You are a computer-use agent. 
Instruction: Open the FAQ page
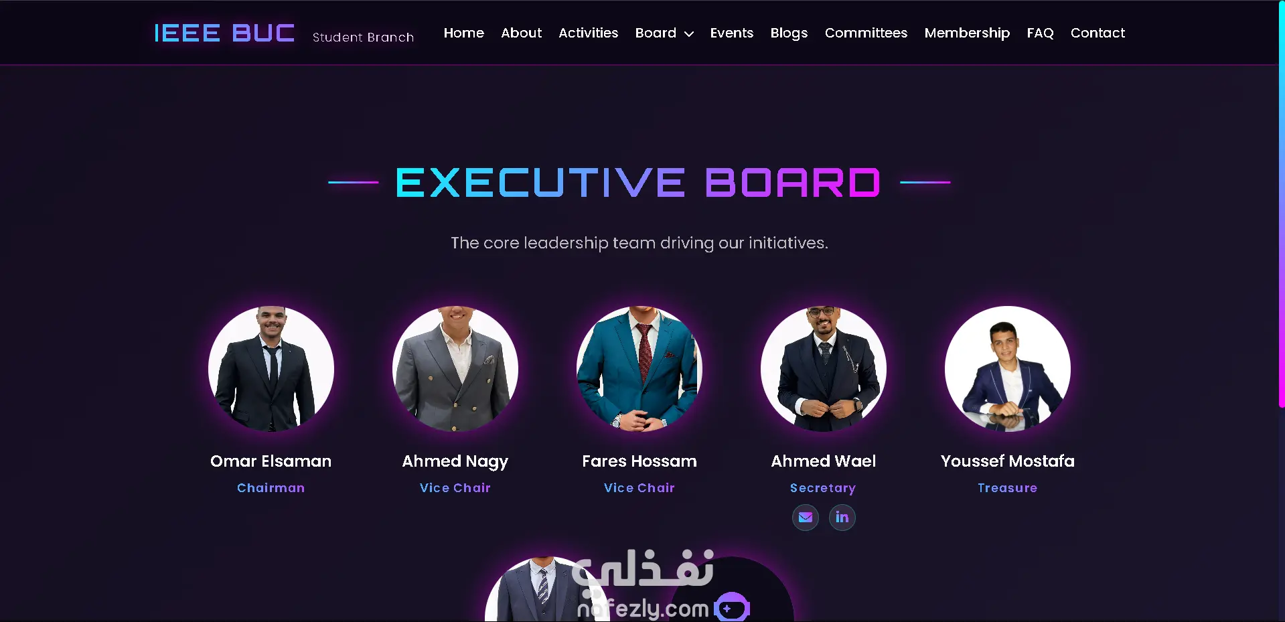[1040, 33]
